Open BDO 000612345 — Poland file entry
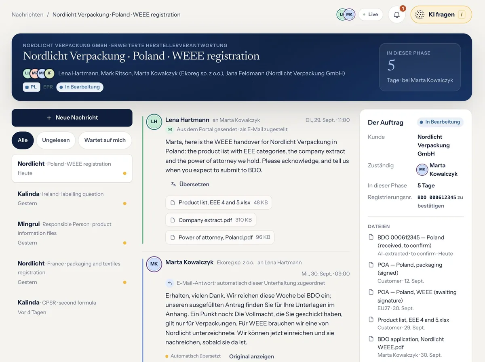 (416, 245)
